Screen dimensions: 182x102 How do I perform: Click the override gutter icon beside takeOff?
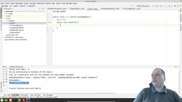click(x=49, y=22)
